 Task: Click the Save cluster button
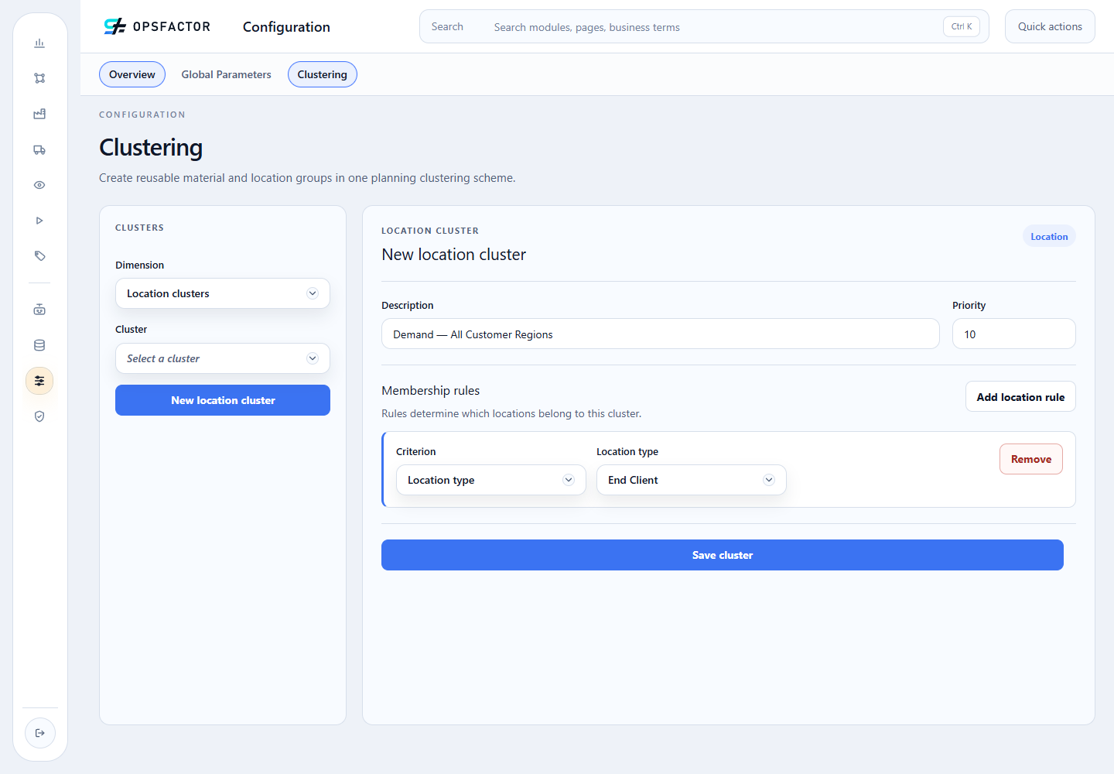(x=723, y=555)
